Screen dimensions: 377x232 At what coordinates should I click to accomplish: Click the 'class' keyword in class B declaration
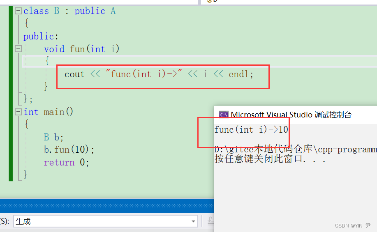36,11
